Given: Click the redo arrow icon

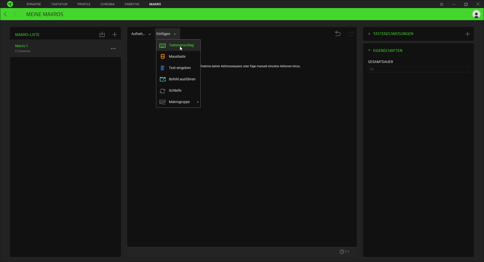Looking at the screenshot, I should click(x=350, y=34).
